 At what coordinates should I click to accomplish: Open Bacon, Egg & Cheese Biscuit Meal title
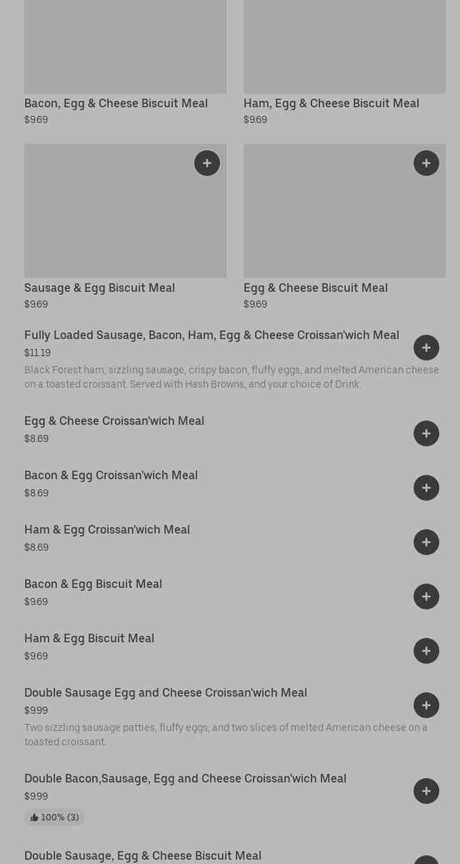116,103
